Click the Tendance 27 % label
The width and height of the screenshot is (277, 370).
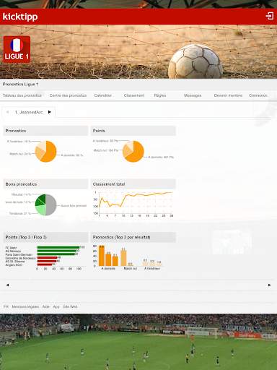[20, 213]
